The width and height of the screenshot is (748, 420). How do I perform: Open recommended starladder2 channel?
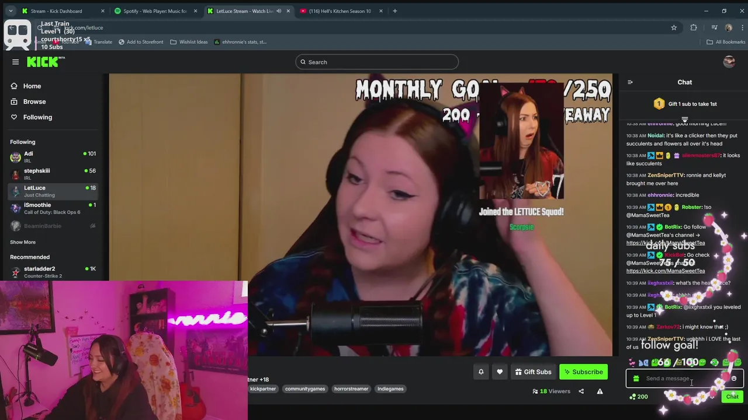pyautogui.click(x=54, y=272)
